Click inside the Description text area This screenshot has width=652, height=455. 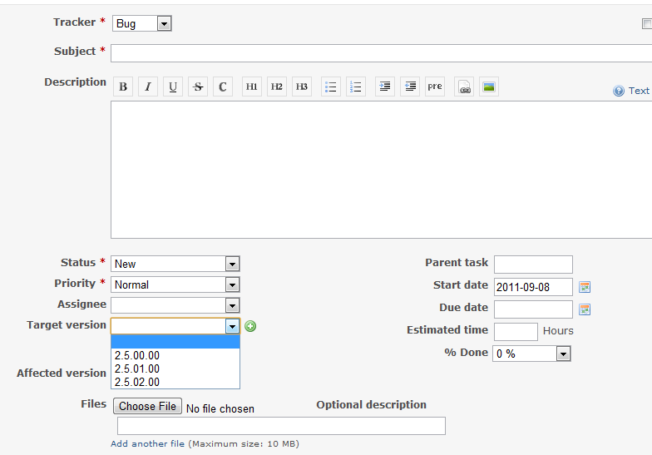pos(381,170)
